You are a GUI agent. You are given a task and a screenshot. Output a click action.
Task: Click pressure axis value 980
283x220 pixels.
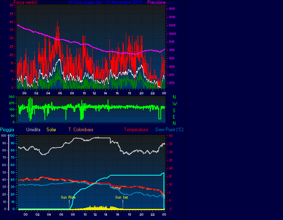[171, 67]
